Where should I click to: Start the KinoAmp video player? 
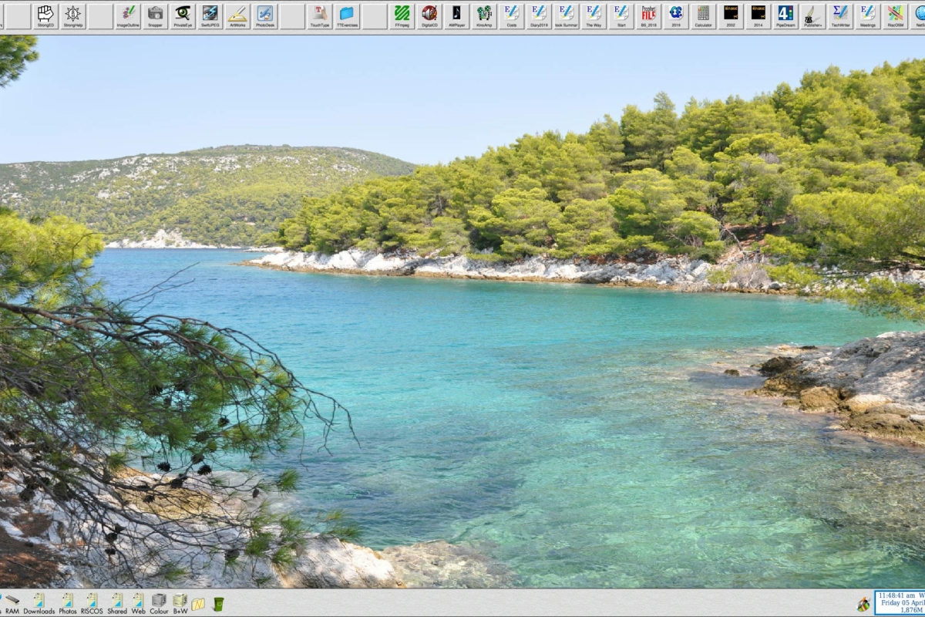pos(484,16)
